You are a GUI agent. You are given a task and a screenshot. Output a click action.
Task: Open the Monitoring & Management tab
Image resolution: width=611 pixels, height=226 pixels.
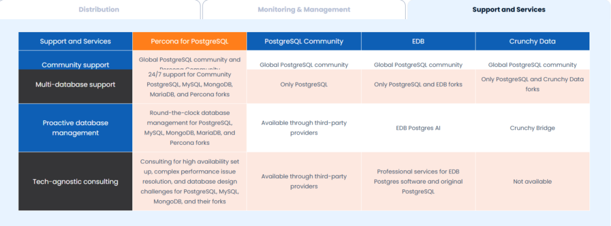(x=304, y=10)
